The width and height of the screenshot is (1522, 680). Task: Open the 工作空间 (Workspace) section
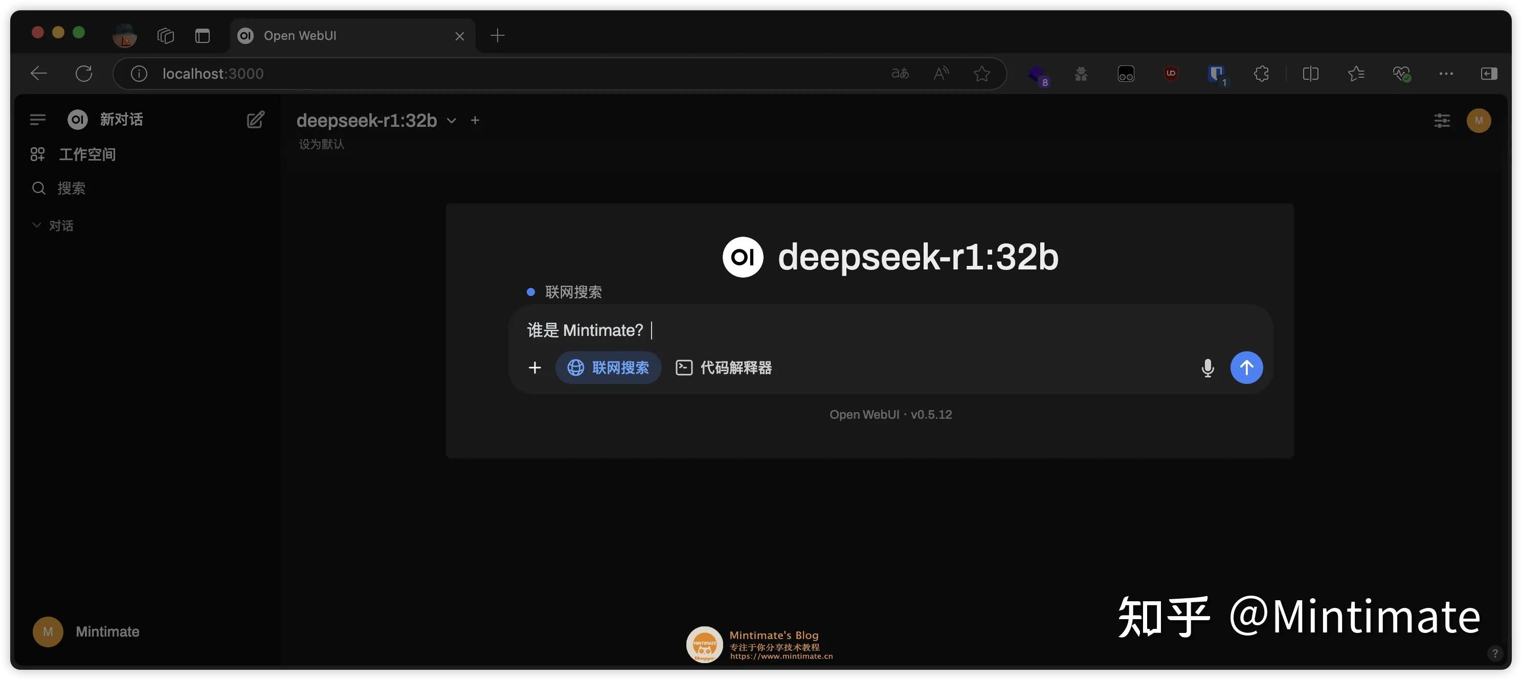[87, 153]
